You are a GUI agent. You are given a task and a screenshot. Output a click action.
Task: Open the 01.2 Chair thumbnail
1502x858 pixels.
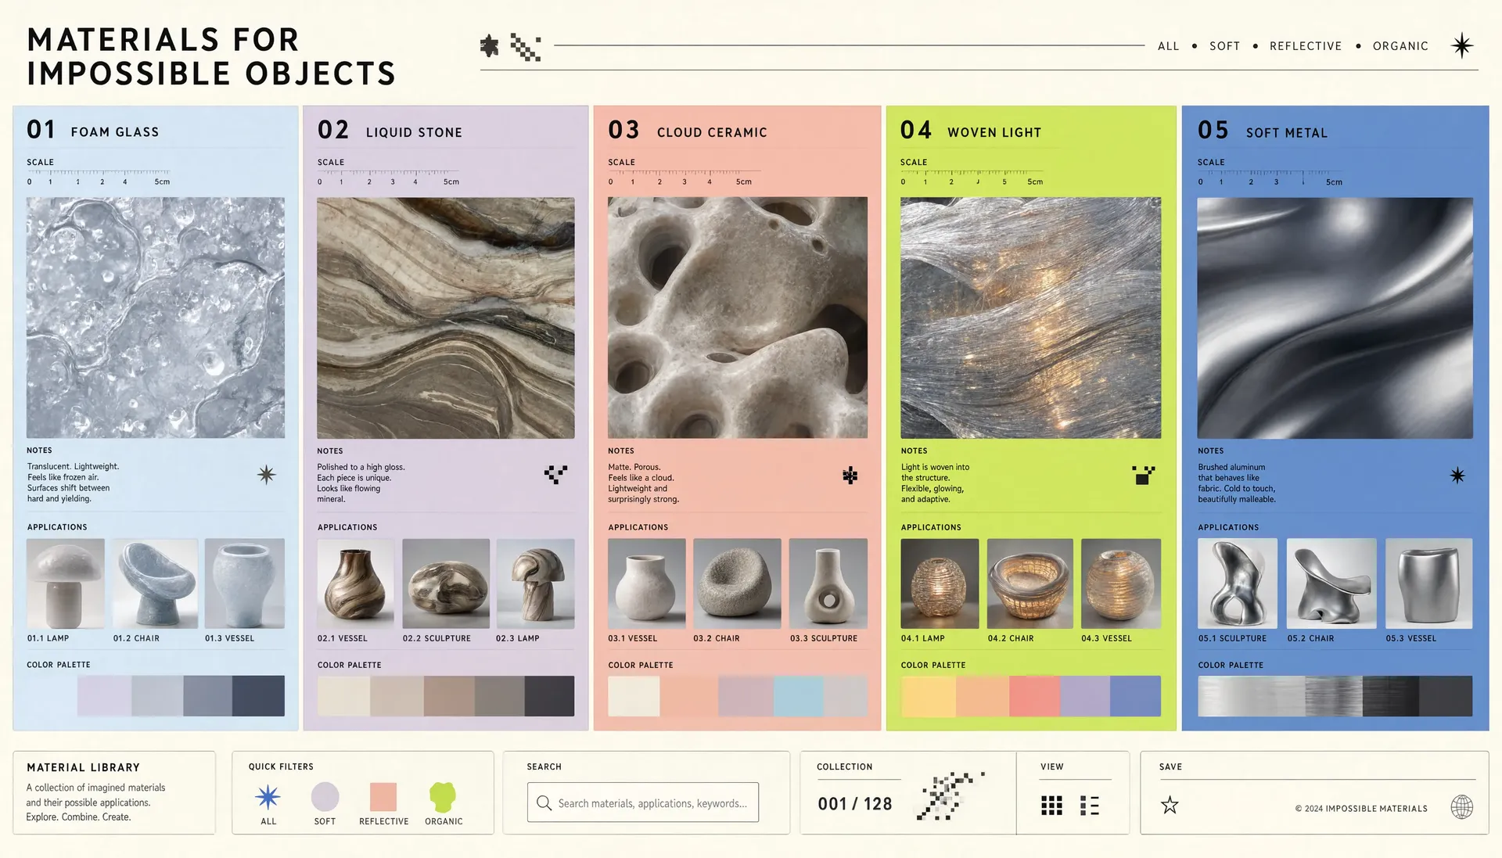155,583
